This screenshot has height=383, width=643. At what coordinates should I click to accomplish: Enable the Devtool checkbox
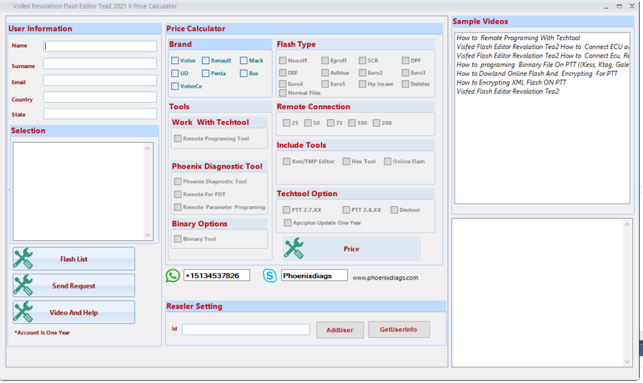coord(394,210)
